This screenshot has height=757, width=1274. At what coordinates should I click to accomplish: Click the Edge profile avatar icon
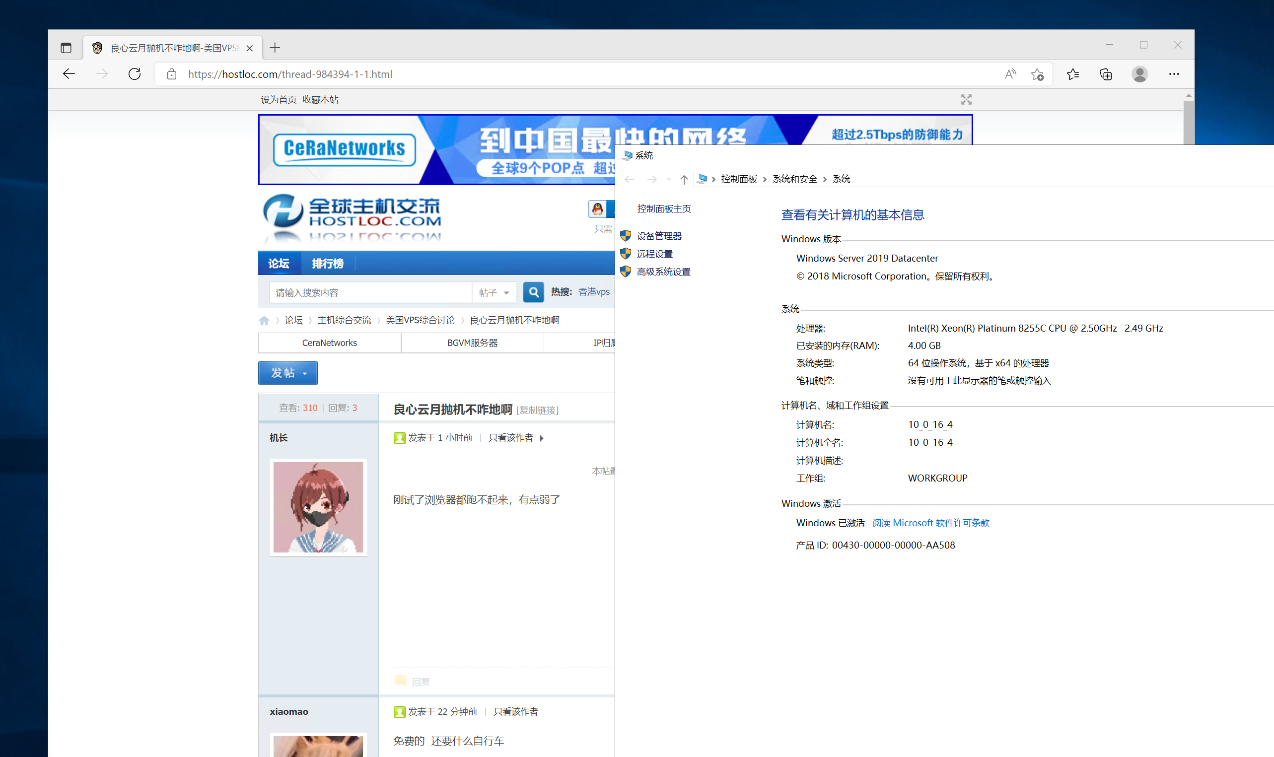click(x=1139, y=74)
